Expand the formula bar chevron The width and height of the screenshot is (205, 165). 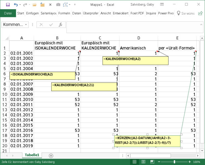pos(201,24)
